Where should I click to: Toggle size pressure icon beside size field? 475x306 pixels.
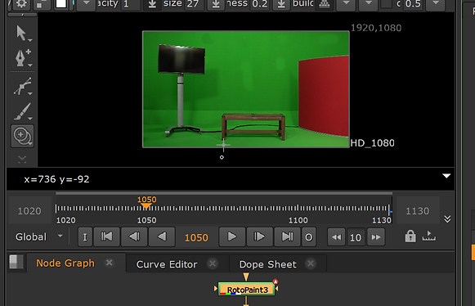216,4
